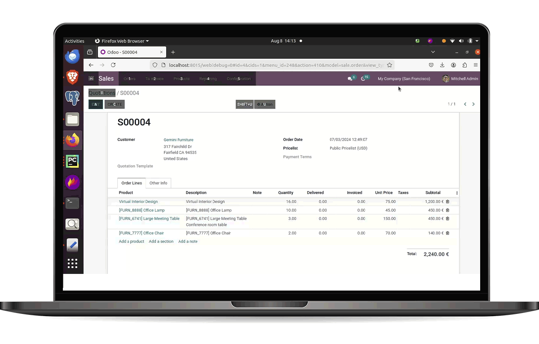Go to next record arrow
This screenshot has height=344, width=539.
coord(473,104)
